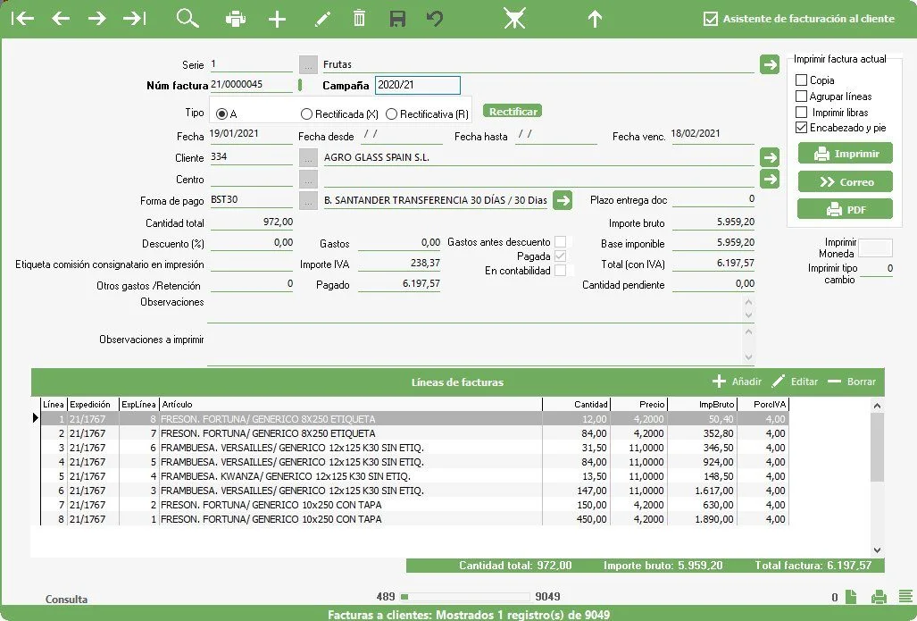Go to first record arrow
The height and width of the screenshot is (621, 917).
point(23,18)
